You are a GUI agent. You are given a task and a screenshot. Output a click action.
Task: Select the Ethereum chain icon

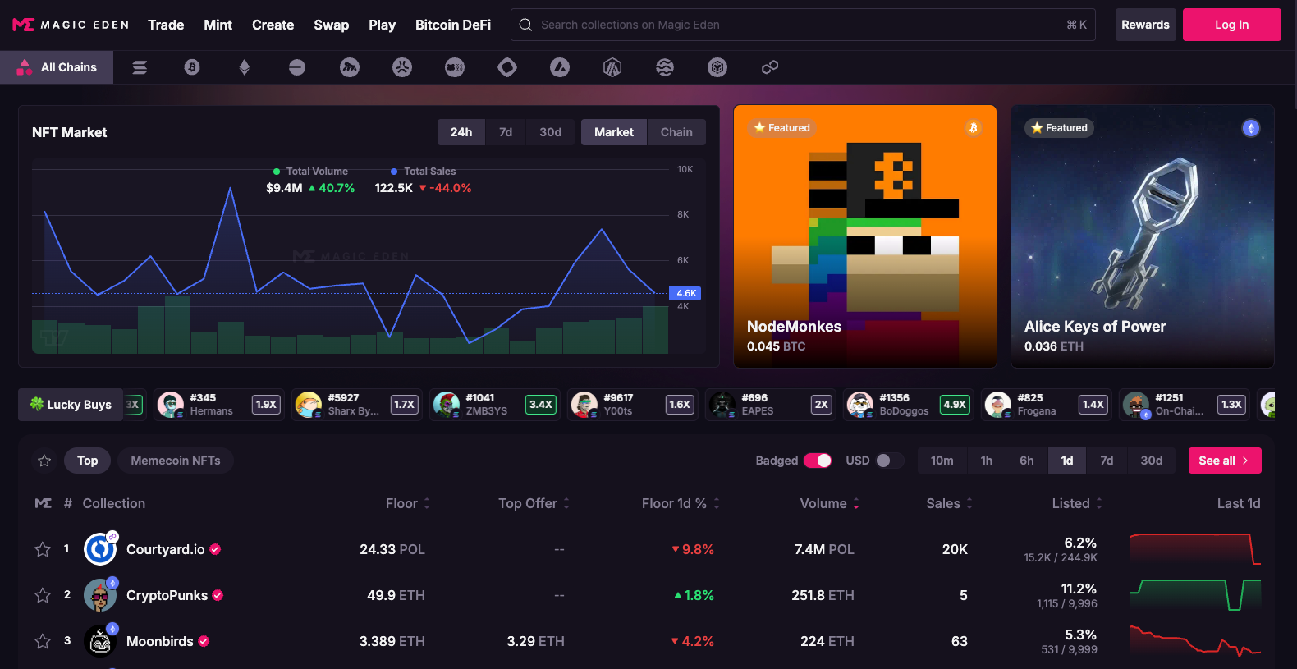click(244, 67)
